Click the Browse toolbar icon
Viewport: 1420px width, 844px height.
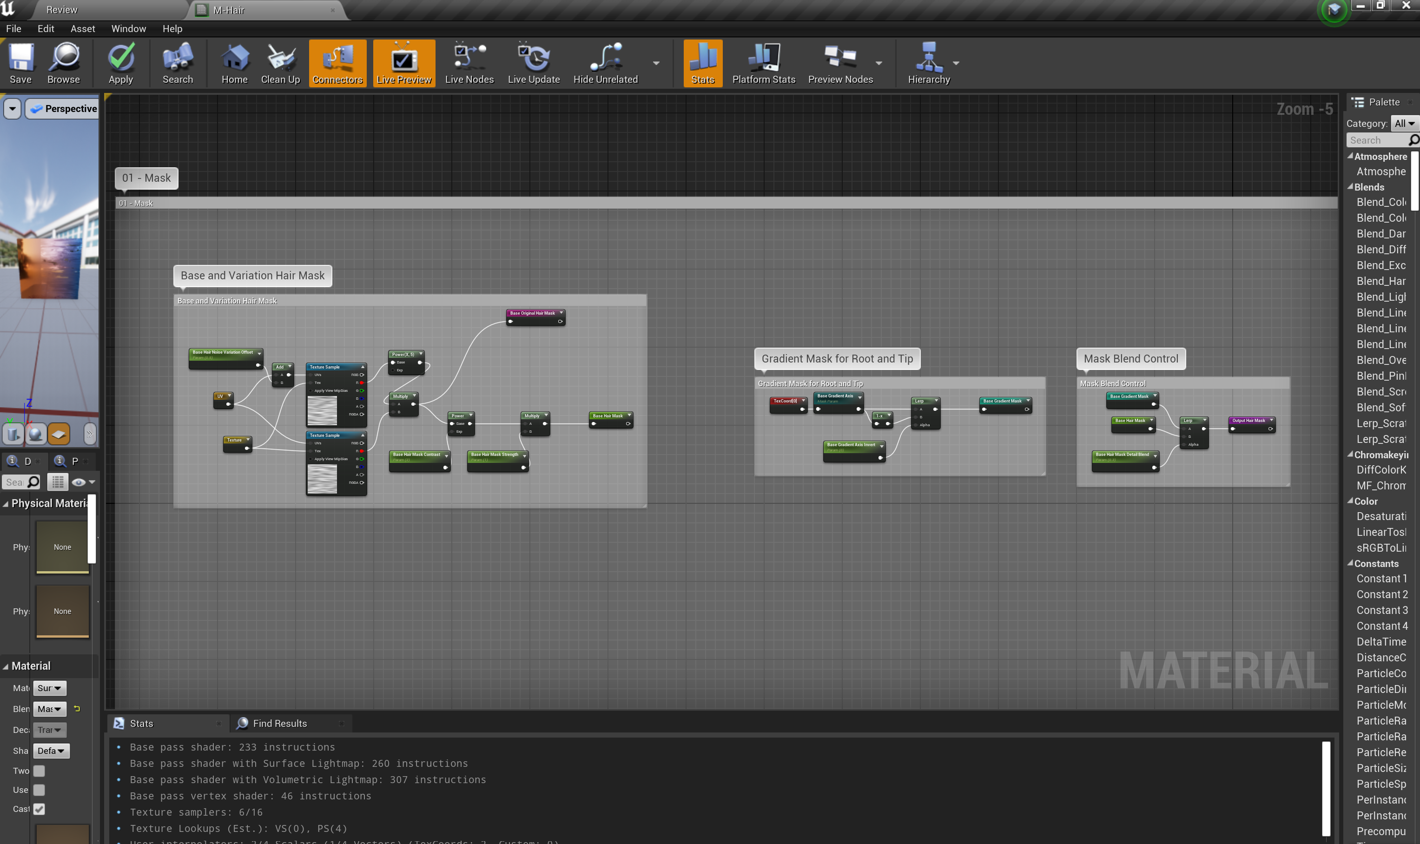(x=64, y=63)
